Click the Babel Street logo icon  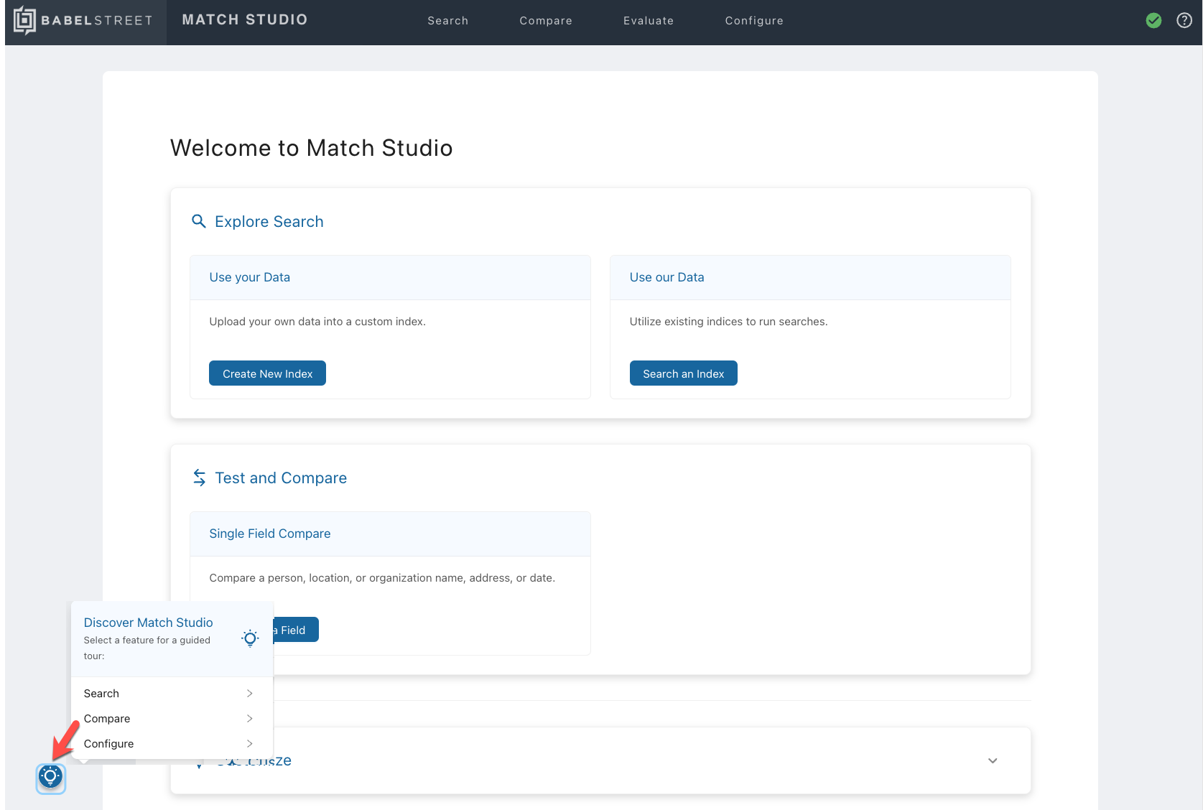pos(24,20)
